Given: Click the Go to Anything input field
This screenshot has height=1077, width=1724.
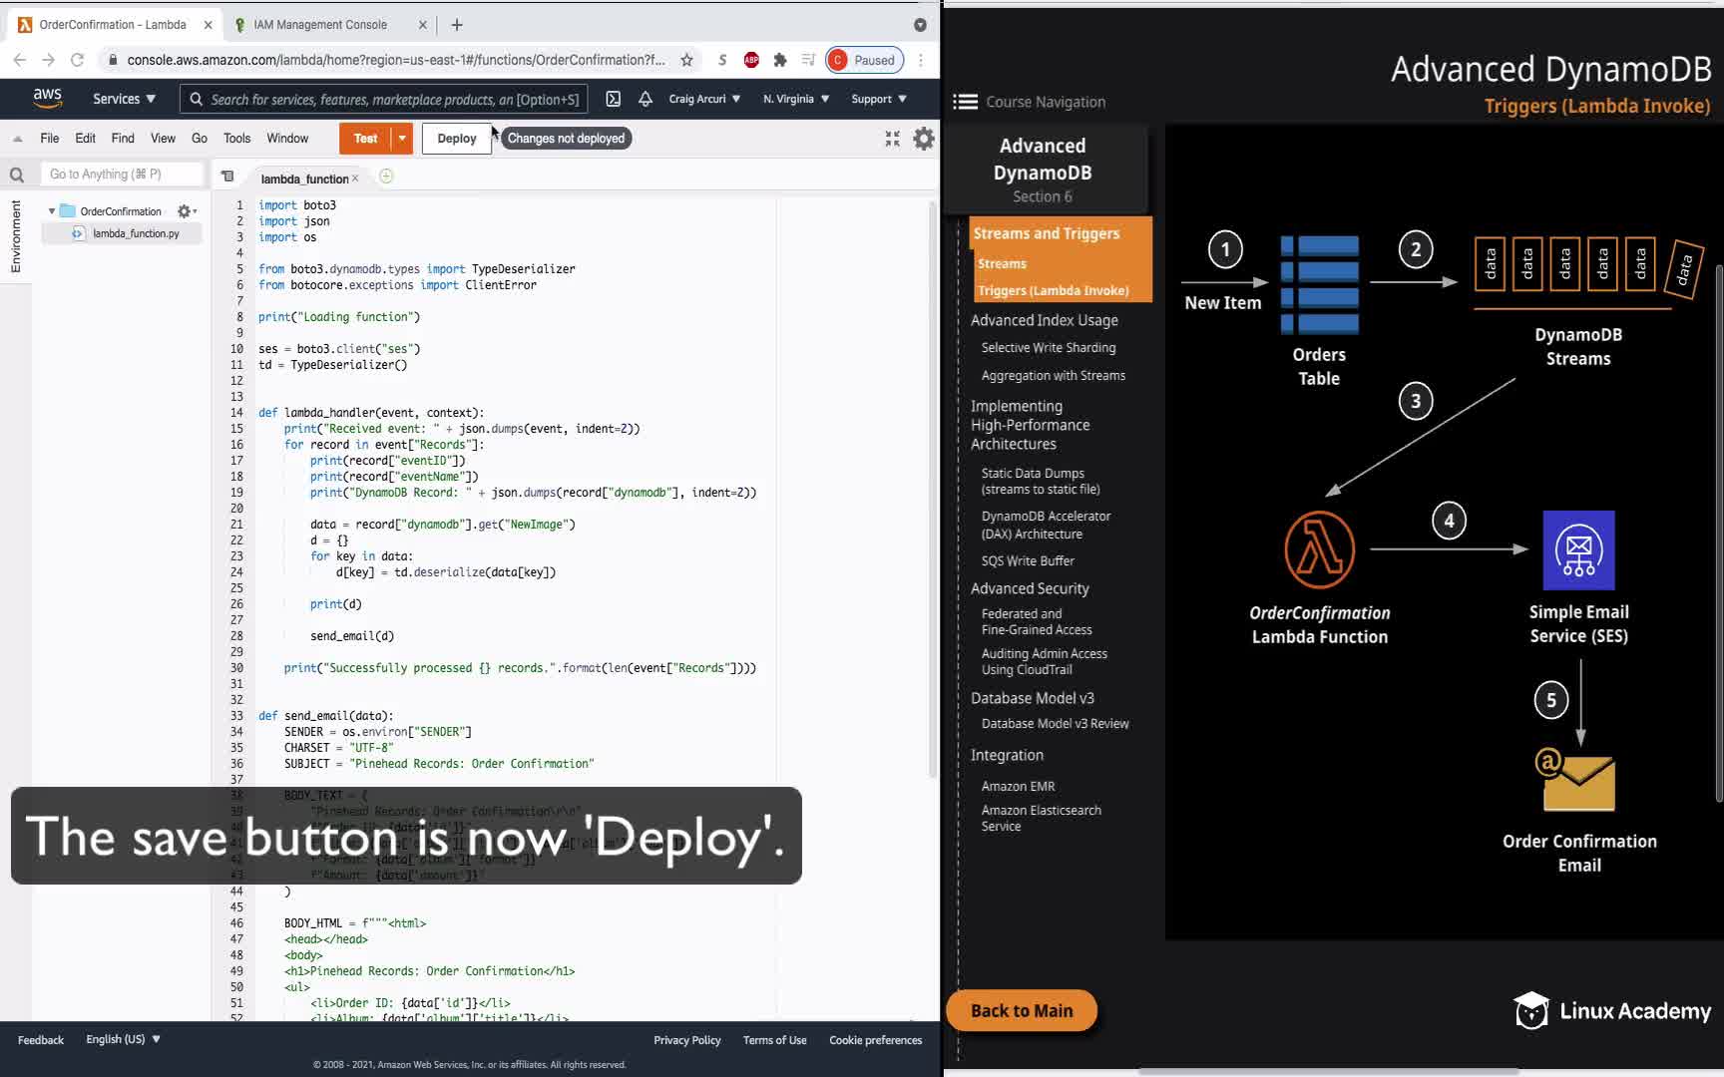Looking at the screenshot, I should 122,175.
